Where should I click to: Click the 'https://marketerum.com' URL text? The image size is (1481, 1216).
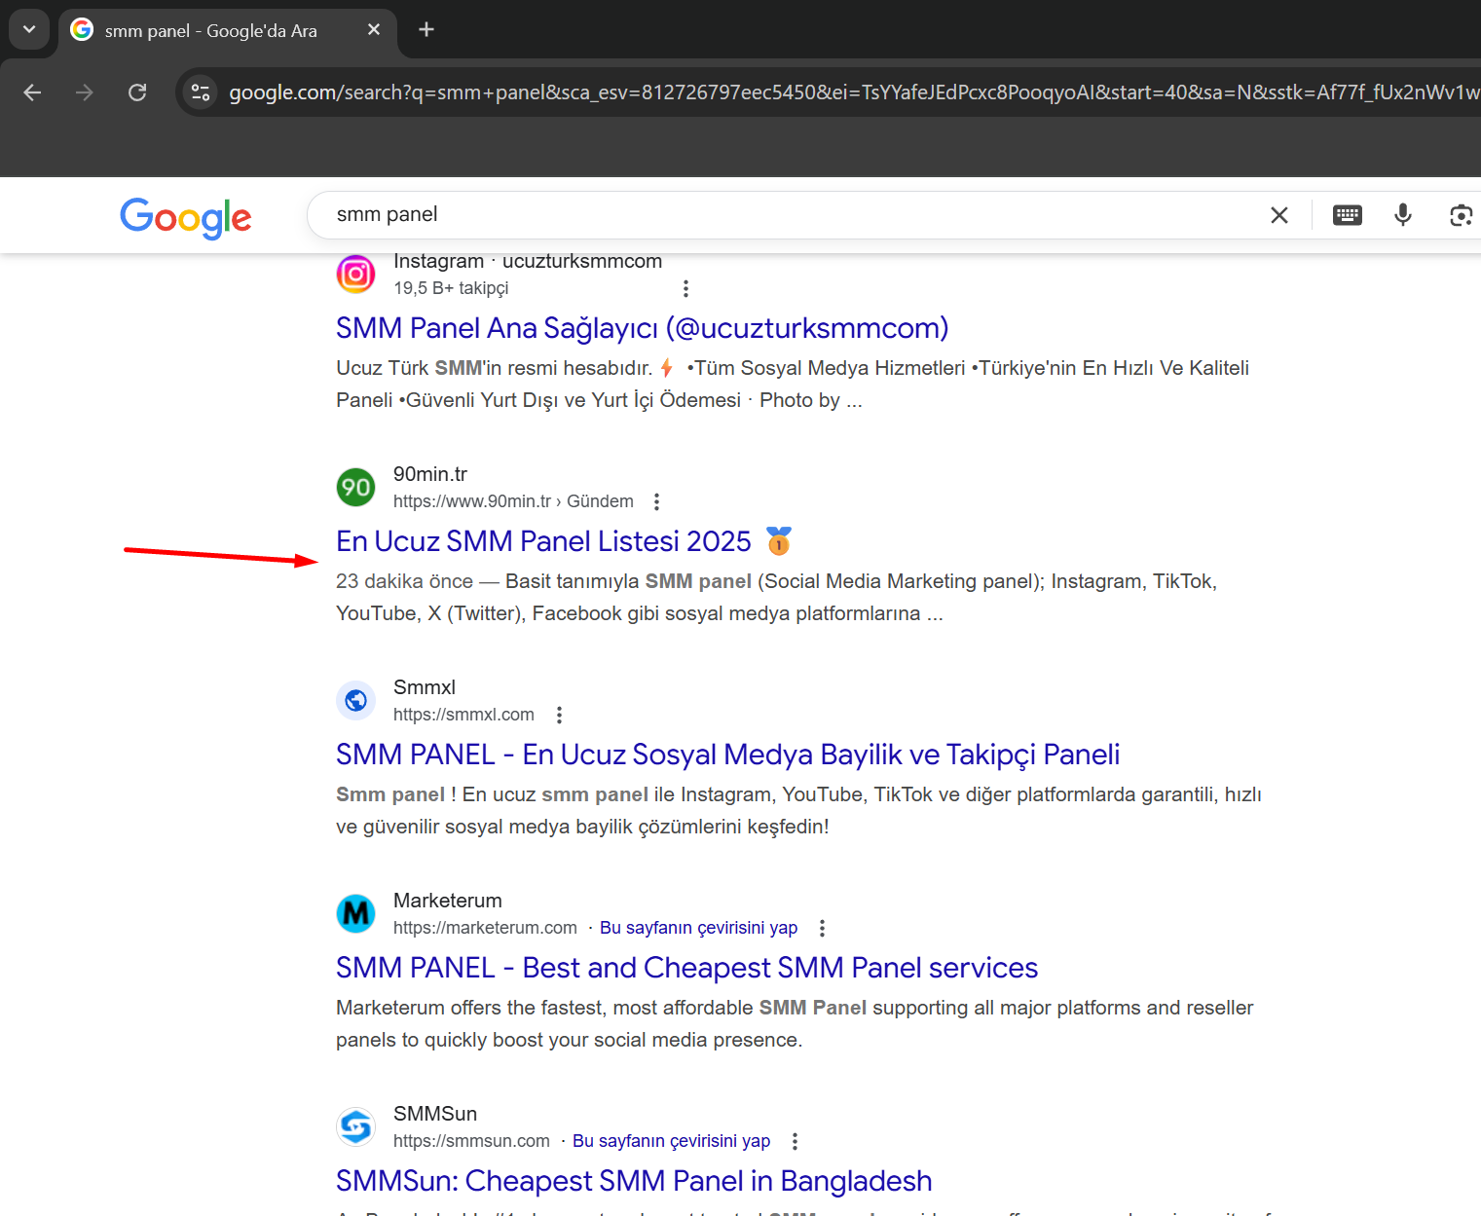[485, 928]
